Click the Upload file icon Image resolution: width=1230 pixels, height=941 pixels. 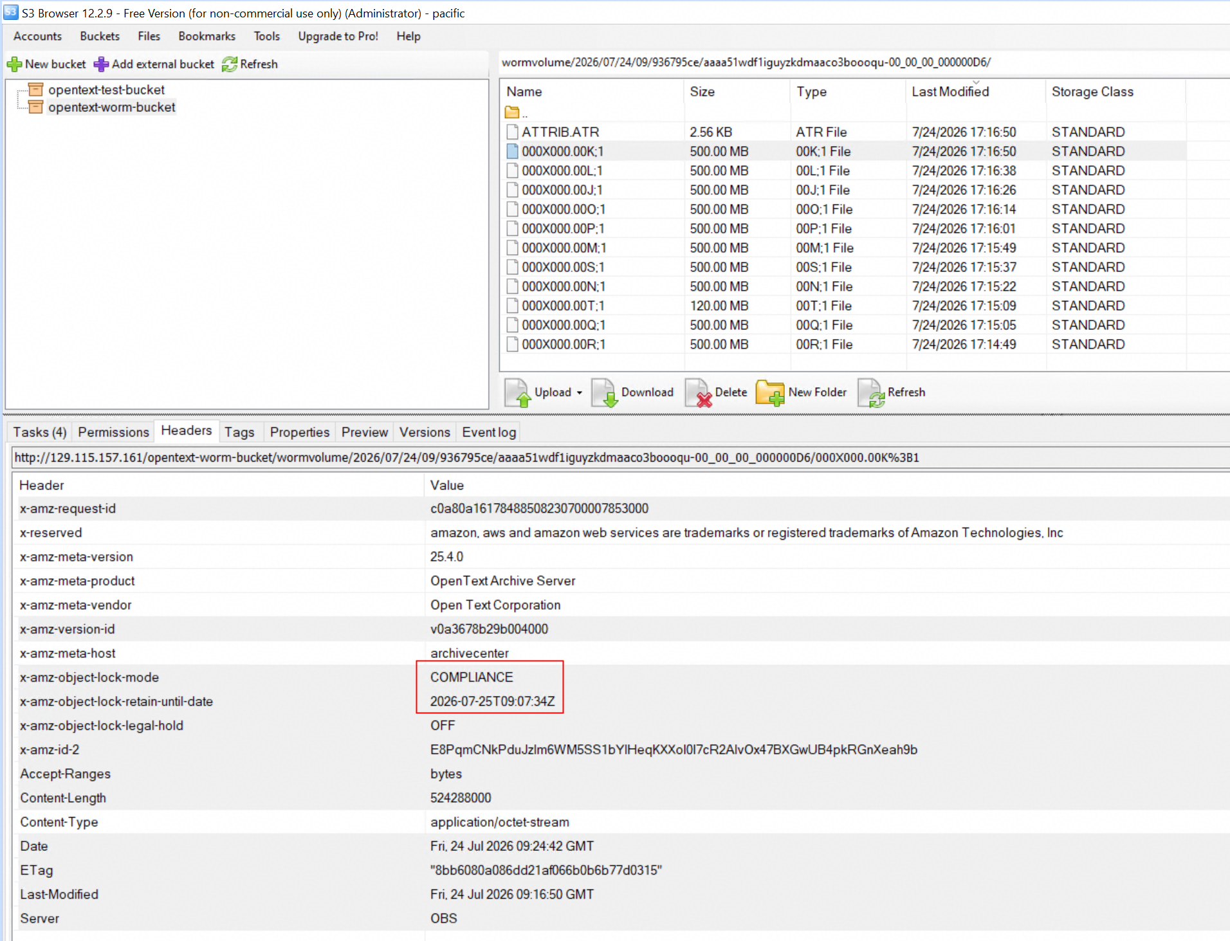[x=518, y=393]
